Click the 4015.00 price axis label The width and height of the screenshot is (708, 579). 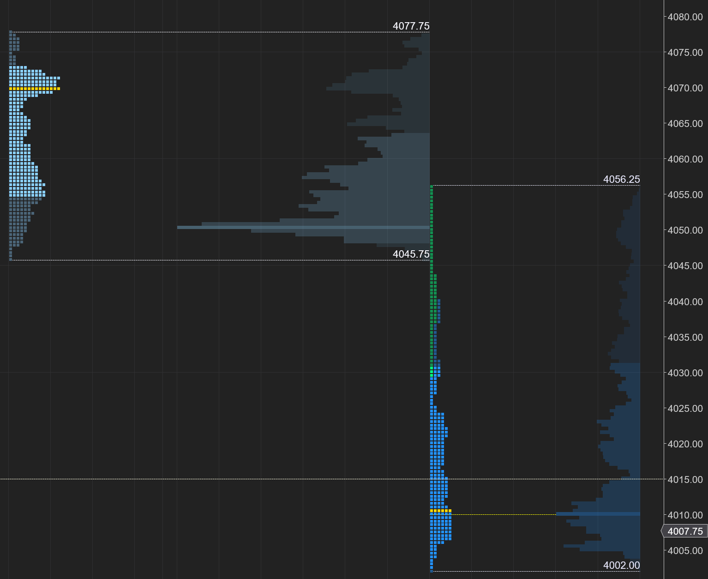pos(685,480)
